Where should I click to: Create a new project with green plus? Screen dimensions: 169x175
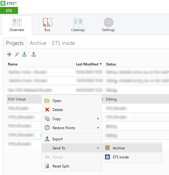9,55
